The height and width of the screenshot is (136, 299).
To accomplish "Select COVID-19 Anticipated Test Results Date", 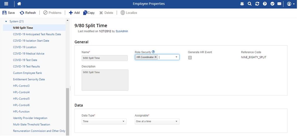I will (37, 34).
